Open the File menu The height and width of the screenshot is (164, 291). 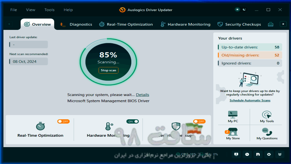tap(14, 10)
